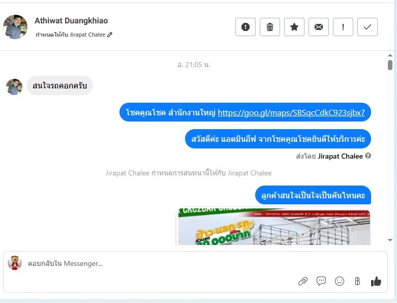
Task: Click the help icon beside sender Jirapat Chalee
Action: coord(368,156)
